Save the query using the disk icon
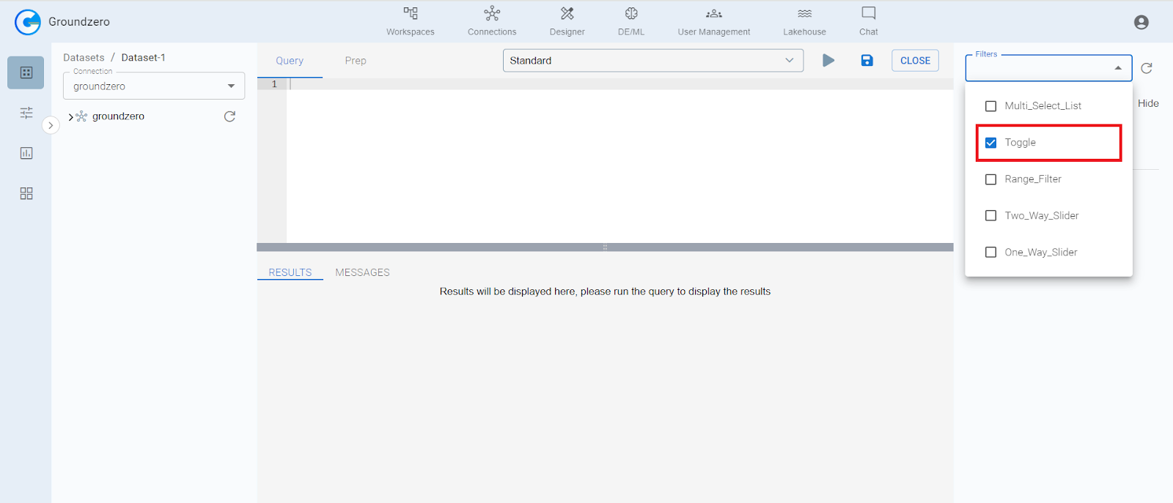Viewport: 1173px width, 503px height. [x=867, y=61]
